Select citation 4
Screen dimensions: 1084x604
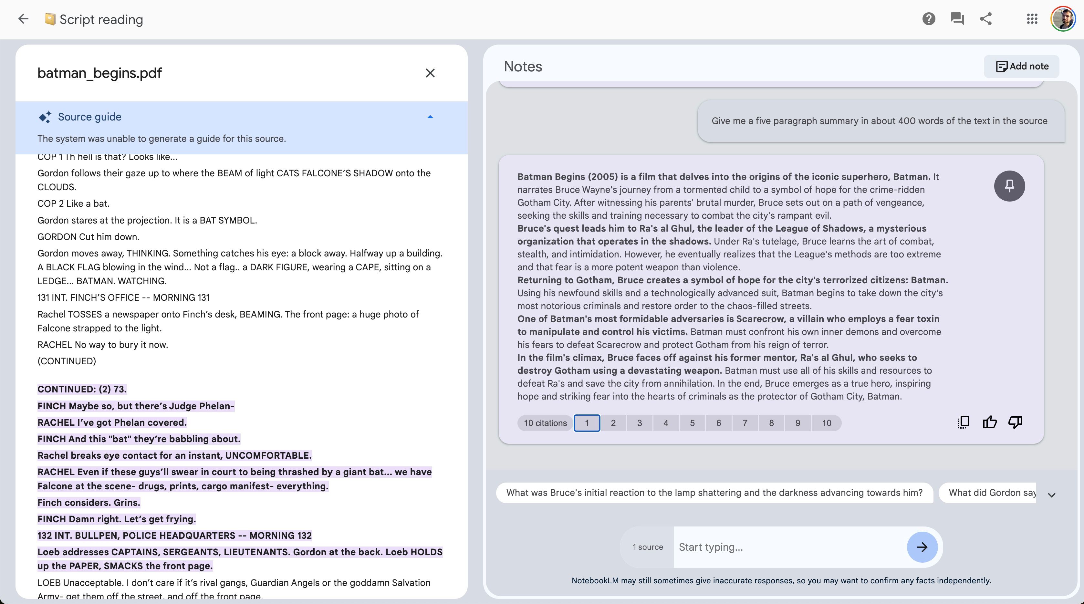pos(666,423)
